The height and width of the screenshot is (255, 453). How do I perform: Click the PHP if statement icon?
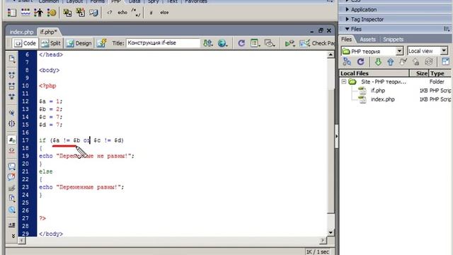pos(151,13)
